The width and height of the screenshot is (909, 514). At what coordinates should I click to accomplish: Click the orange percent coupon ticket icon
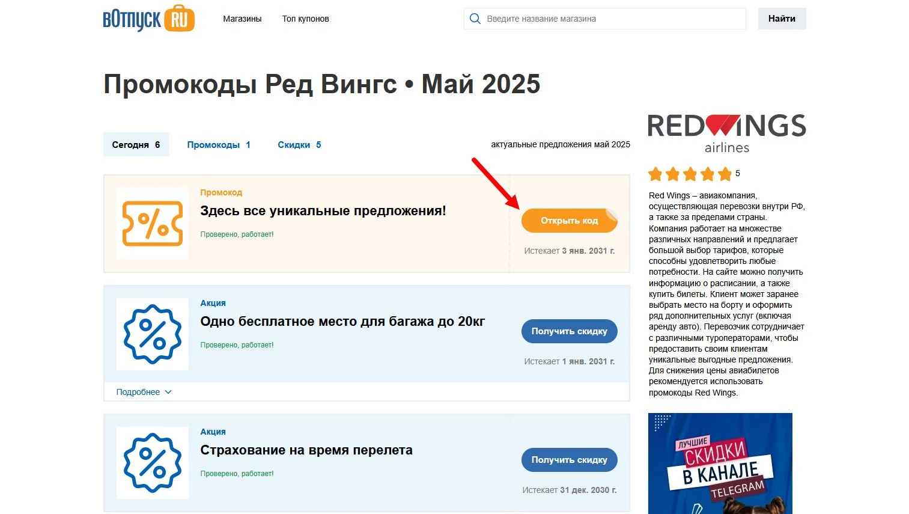coord(152,224)
